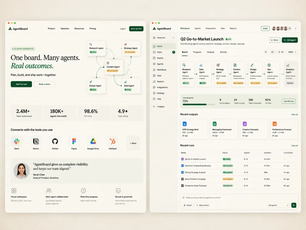Viewport: 306px width, 230px height.
Task: Click the Google Drive integration icon
Action: coord(93,141)
